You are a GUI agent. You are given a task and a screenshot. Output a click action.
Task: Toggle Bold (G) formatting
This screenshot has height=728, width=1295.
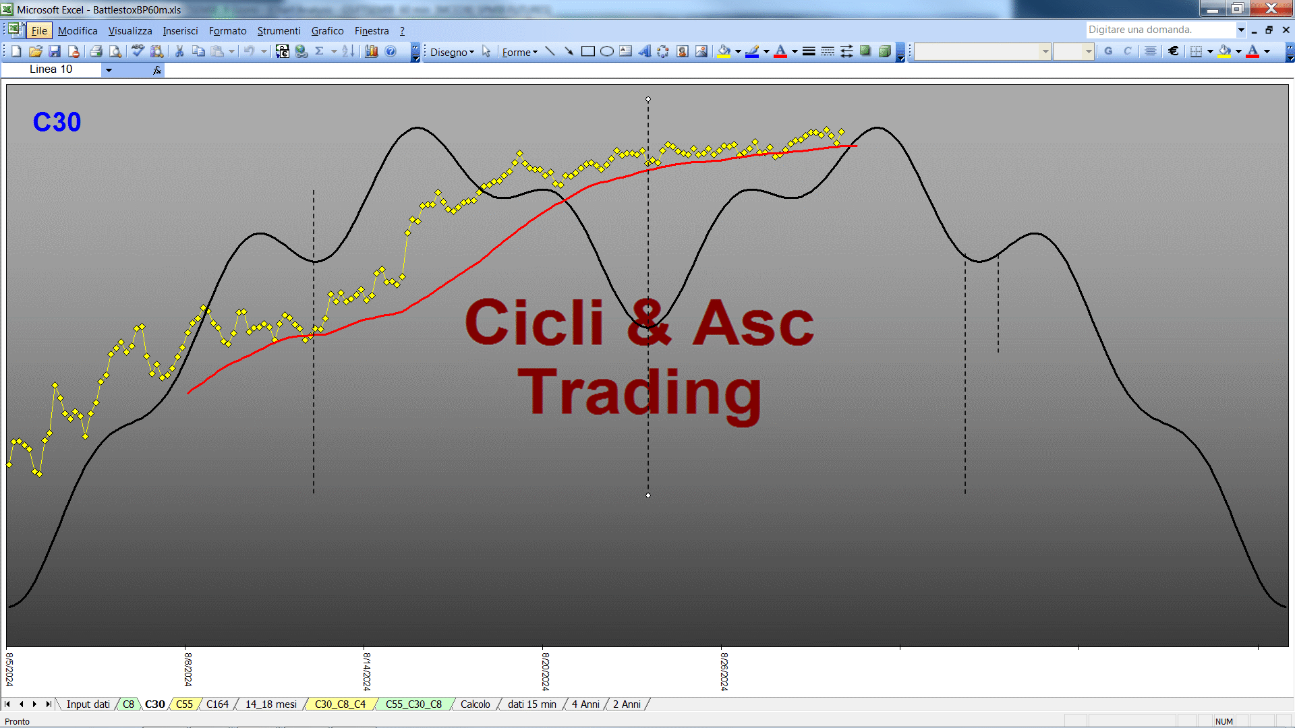[1108, 51]
